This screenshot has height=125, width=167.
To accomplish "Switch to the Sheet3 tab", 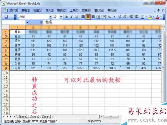I will [47, 117].
